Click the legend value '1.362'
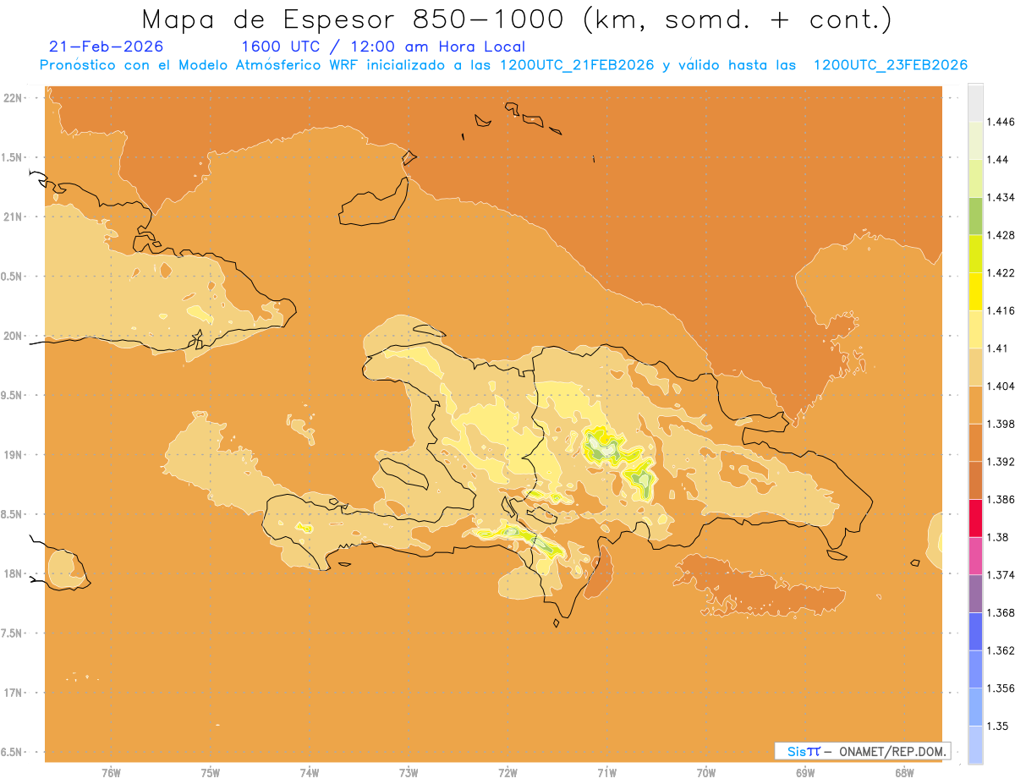The image size is (1015, 784). tap(1001, 650)
